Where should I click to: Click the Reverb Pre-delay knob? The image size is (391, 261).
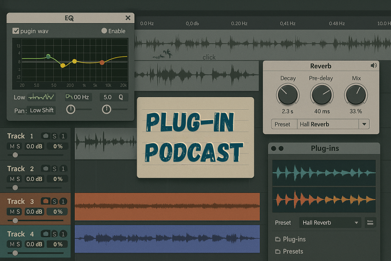[322, 94]
